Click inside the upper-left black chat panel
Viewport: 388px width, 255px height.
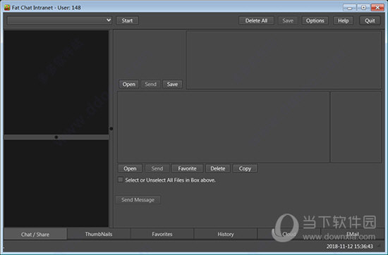click(x=56, y=82)
